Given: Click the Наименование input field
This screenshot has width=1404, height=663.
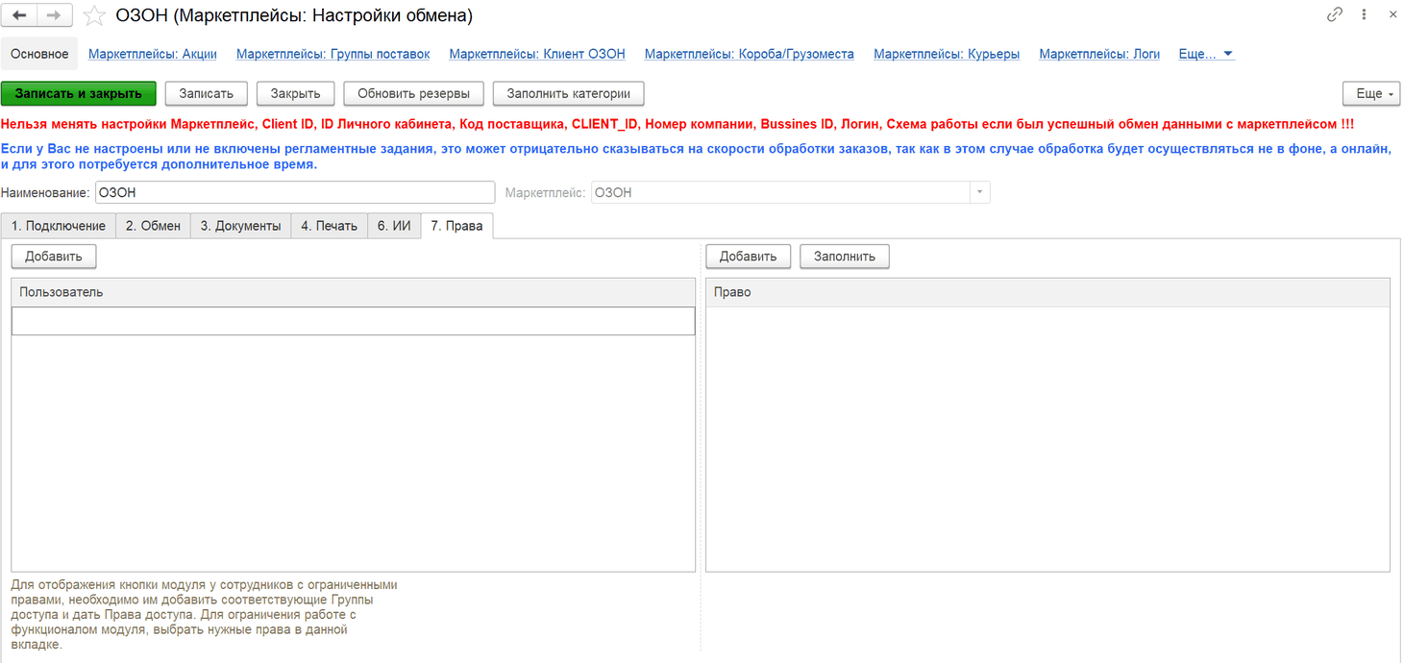Looking at the screenshot, I should click(295, 192).
